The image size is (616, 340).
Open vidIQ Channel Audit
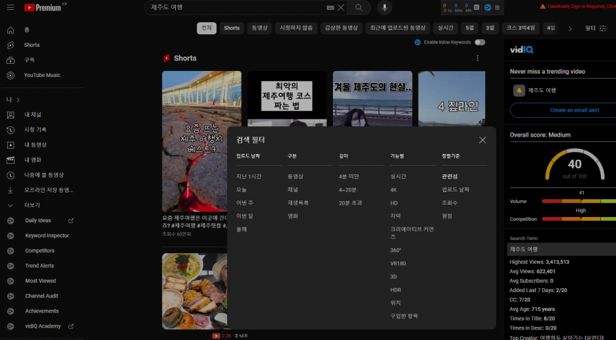(40, 296)
